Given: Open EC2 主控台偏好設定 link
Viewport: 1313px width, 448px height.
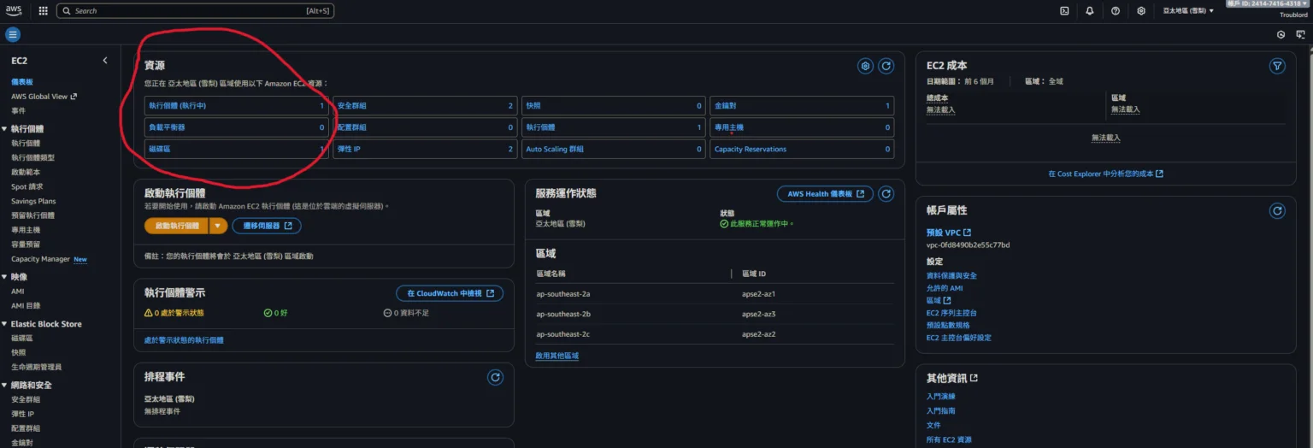Looking at the screenshot, I should [959, 338].
